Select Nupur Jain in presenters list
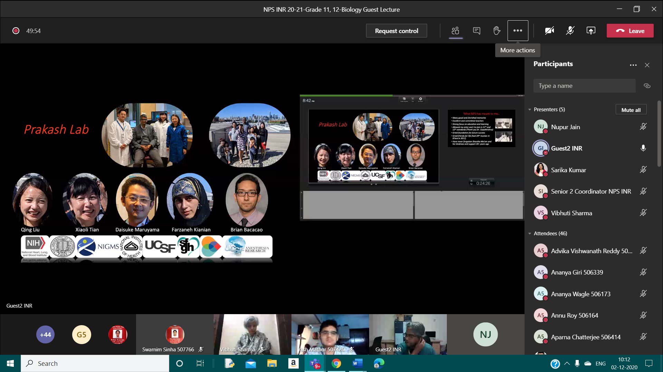The width and height of the screenshot is (663, 372). click(590, 127)
